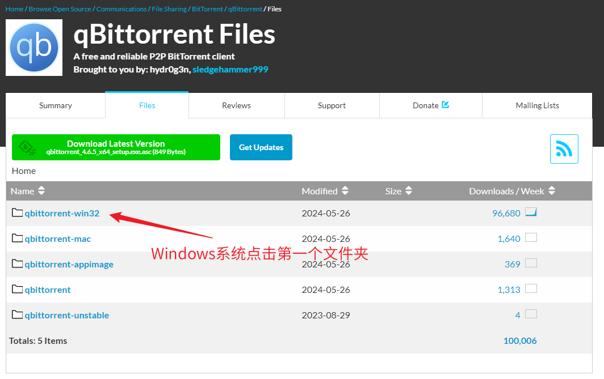Switch to the Summary tab
Viewport: 604px width, 379px height.
click(x=56, y=105)
